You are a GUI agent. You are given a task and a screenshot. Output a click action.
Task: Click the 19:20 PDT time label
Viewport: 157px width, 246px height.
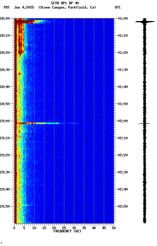pos(5,155)
